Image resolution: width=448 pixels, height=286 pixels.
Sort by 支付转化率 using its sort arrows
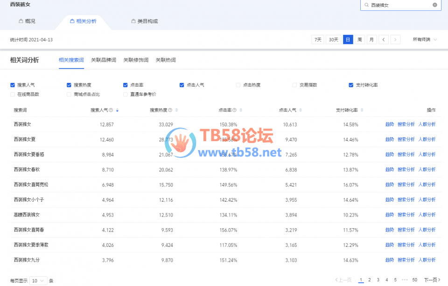(x=362, y=110)
